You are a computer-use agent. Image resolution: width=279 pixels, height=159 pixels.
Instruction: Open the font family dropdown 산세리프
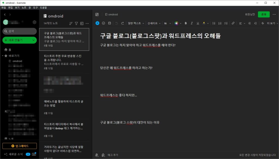tap(154, 23)
